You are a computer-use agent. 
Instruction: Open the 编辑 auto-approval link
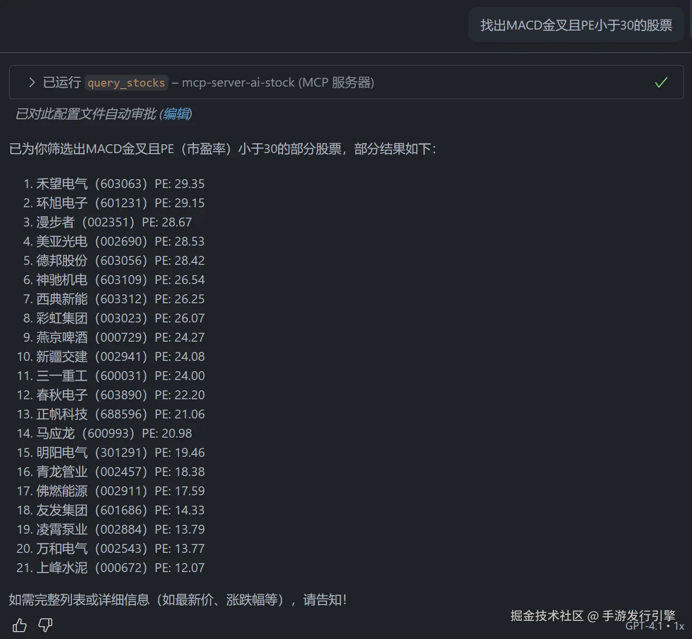176,114
